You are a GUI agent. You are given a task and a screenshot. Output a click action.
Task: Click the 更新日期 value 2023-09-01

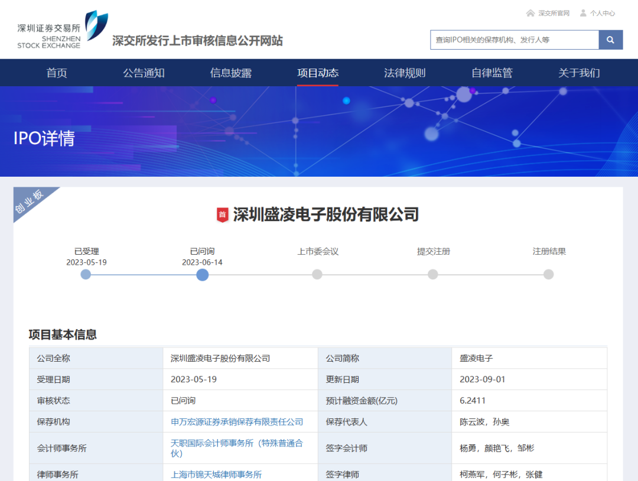click(x=483, y=379)
